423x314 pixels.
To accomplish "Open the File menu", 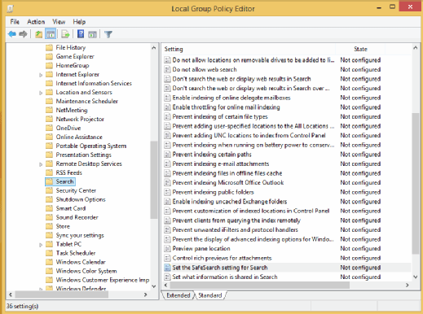I will 15,22.
